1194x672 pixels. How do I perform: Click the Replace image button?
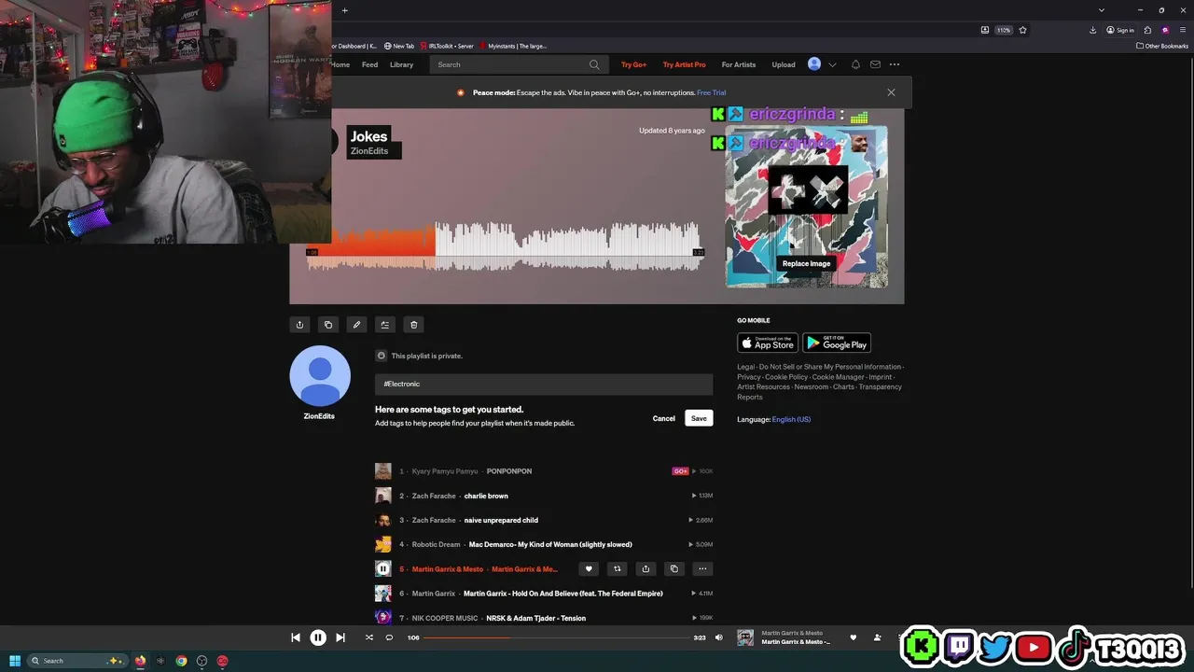[806, 263]
